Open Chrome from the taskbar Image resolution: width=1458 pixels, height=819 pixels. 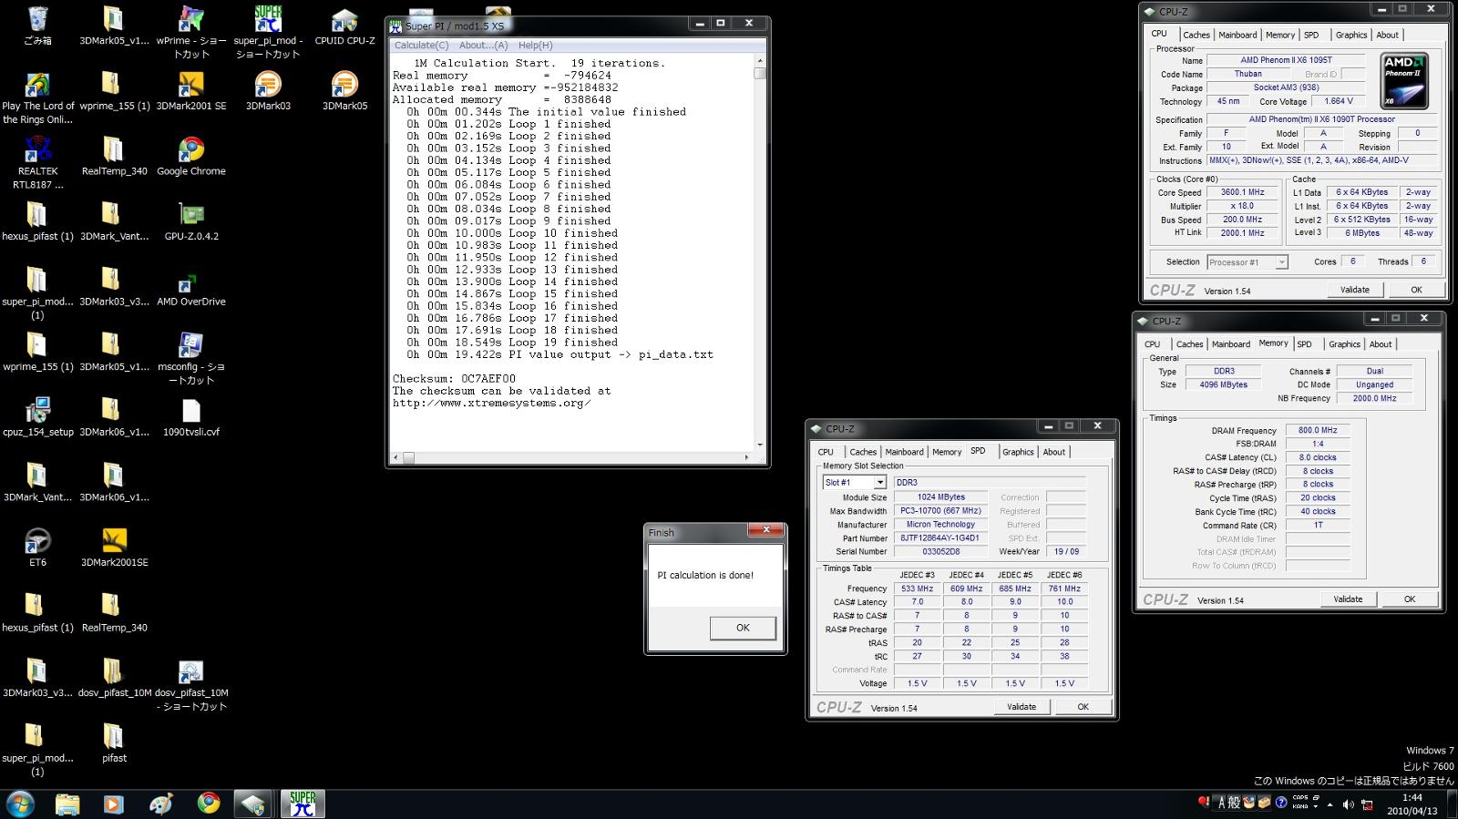(209, 804)
